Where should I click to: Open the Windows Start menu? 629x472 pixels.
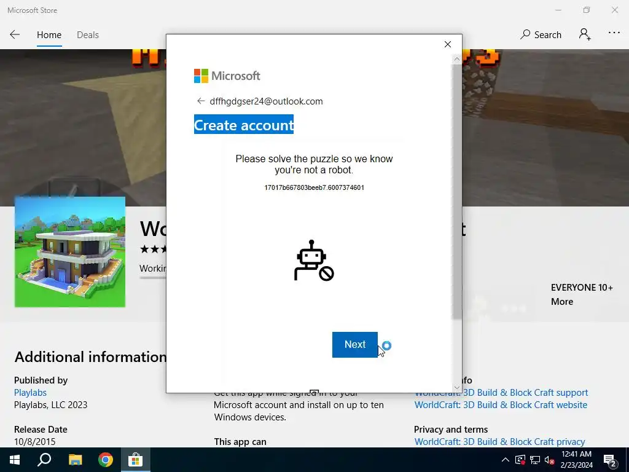[x=15, y=460]
